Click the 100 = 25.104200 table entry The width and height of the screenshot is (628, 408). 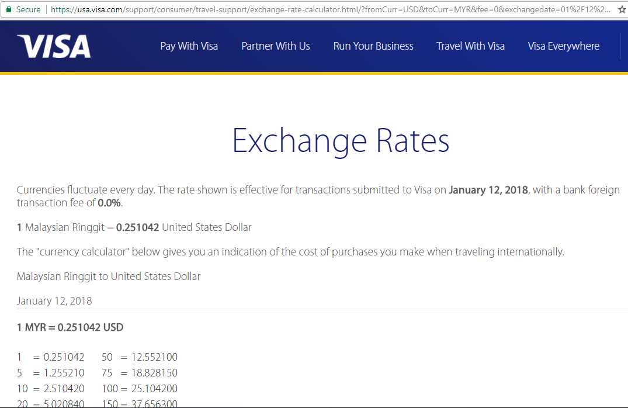pyautogui.click(x=140, y=388)
